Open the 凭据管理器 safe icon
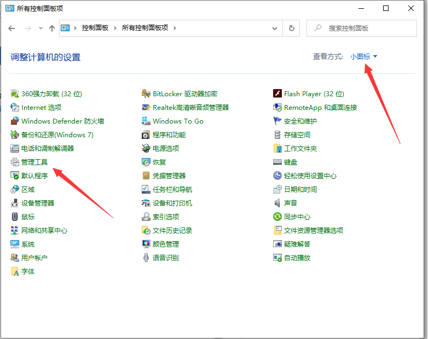The height and width of the screenshot is (339, 428). (146, 176)
